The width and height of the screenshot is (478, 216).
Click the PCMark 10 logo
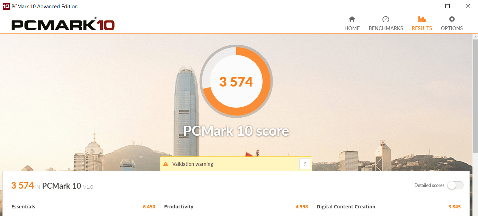pos(63,24)
